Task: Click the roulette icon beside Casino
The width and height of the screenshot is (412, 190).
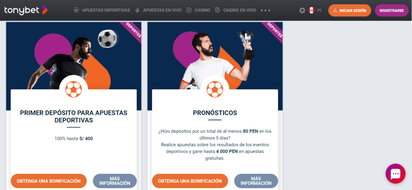Action: (189, 10)
